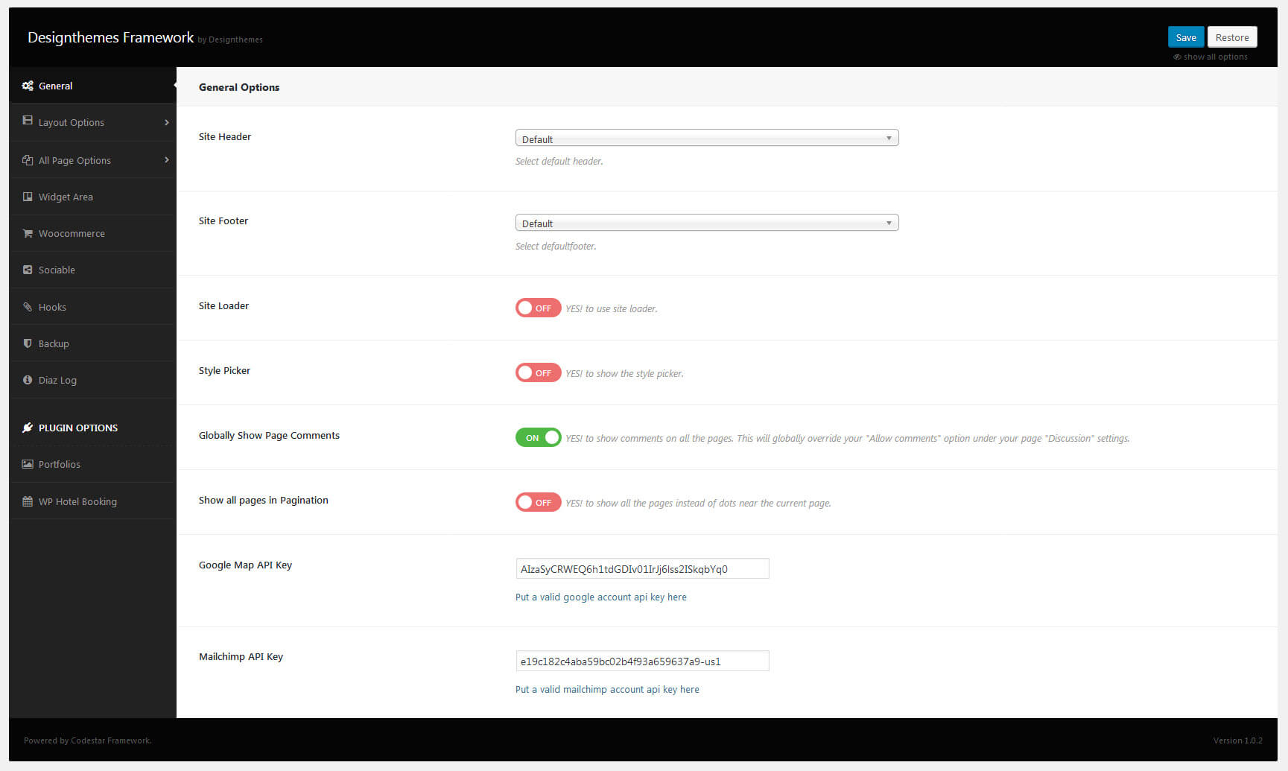Click the Restore button
Image resolution: width=1288 pixels, height=771 pixels.
[x=1232, y=37]
